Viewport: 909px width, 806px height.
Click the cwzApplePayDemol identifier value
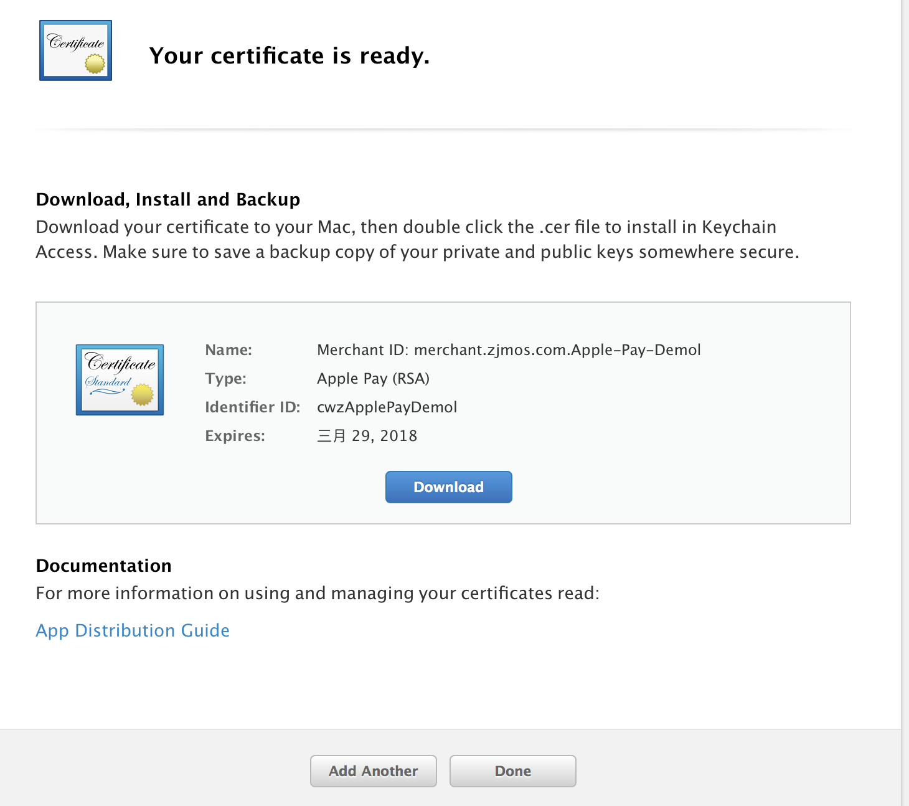tap(387, 407)
